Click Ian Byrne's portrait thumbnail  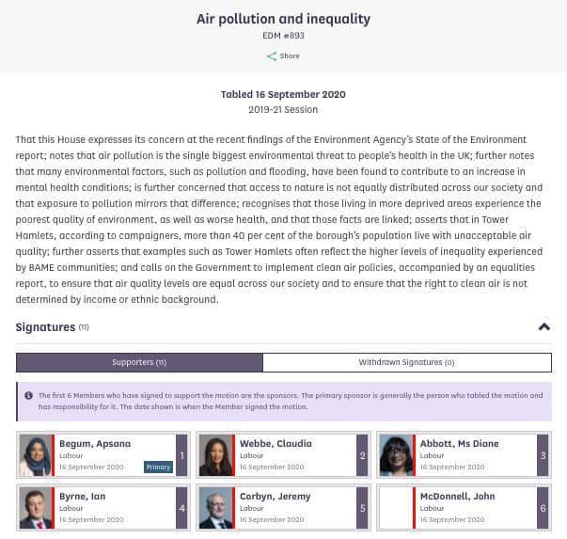coord(35,508)
